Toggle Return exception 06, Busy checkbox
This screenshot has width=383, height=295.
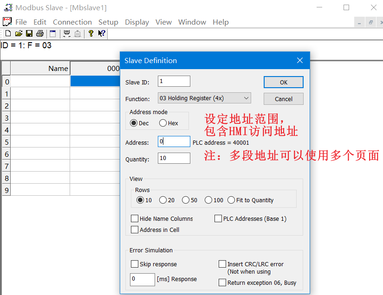click(x=222, y=282)
